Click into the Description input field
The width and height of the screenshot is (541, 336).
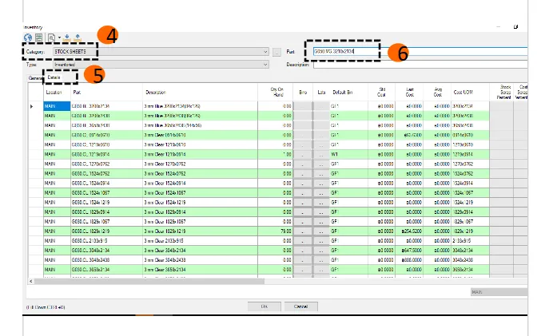pyautogui.click(x=420, y=65)
